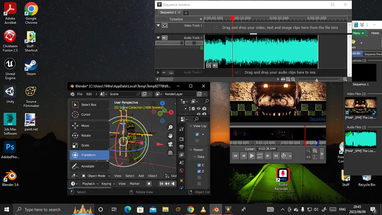Collapse the Data subpanel in Blender
Viewport: 382px width, 215px height.
tap(195, 157)
